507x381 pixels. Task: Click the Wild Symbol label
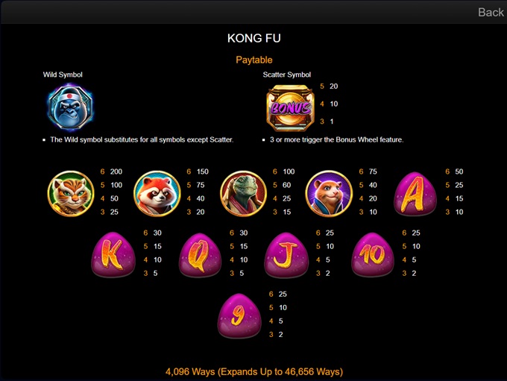pos(63,75)
